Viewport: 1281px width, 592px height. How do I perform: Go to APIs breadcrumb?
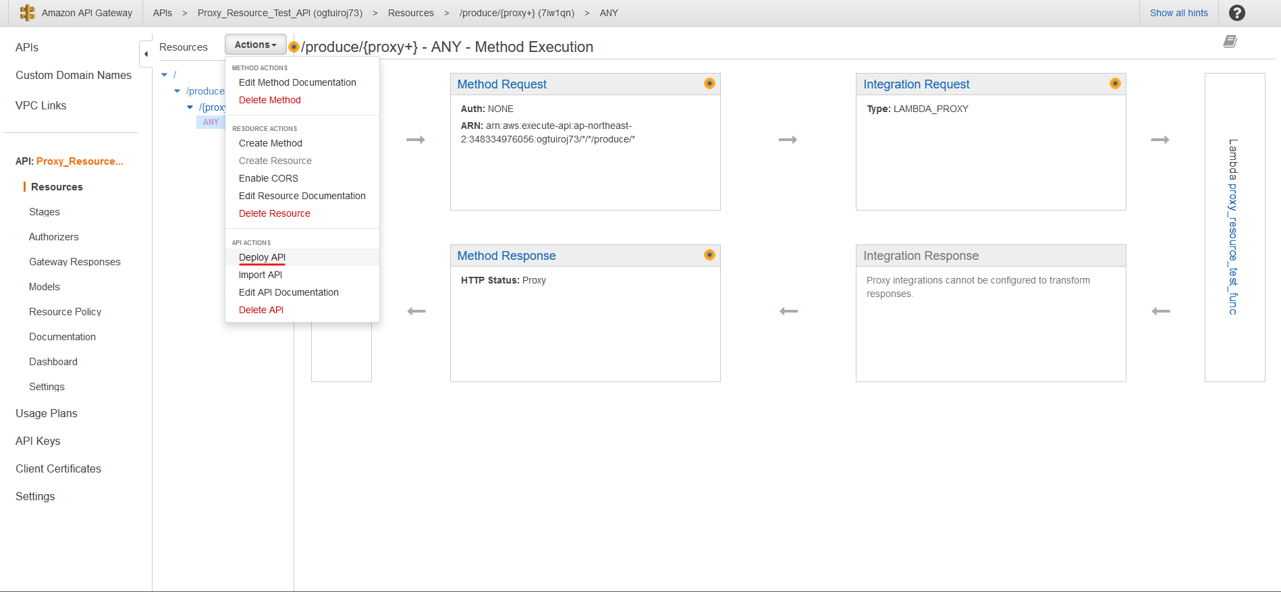(x=163, y=13)
